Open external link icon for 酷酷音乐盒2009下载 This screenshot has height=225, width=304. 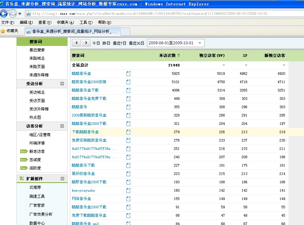128,124
